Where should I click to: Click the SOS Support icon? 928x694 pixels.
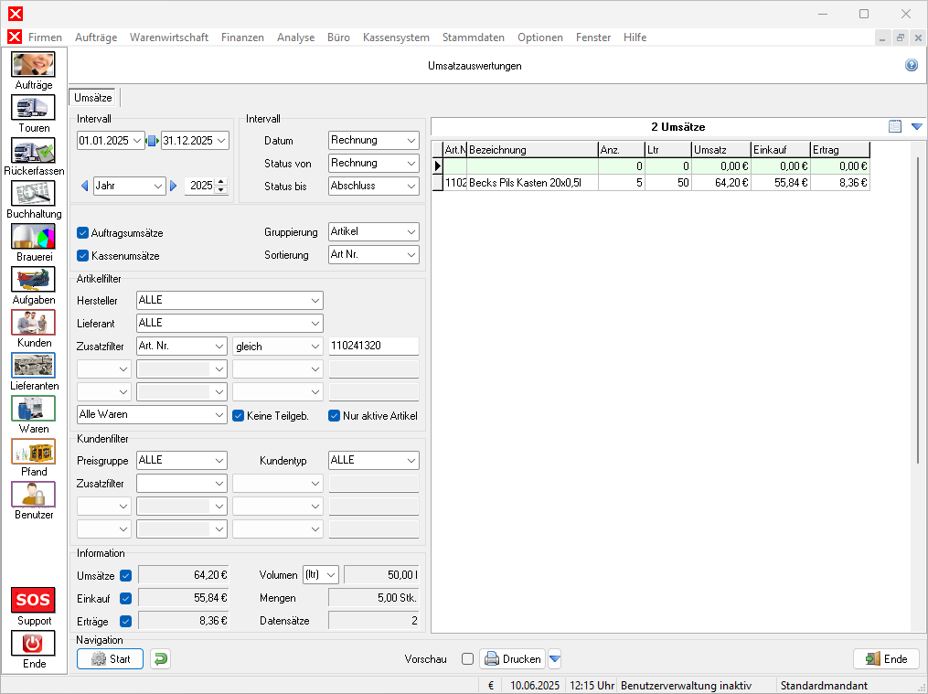33,601
